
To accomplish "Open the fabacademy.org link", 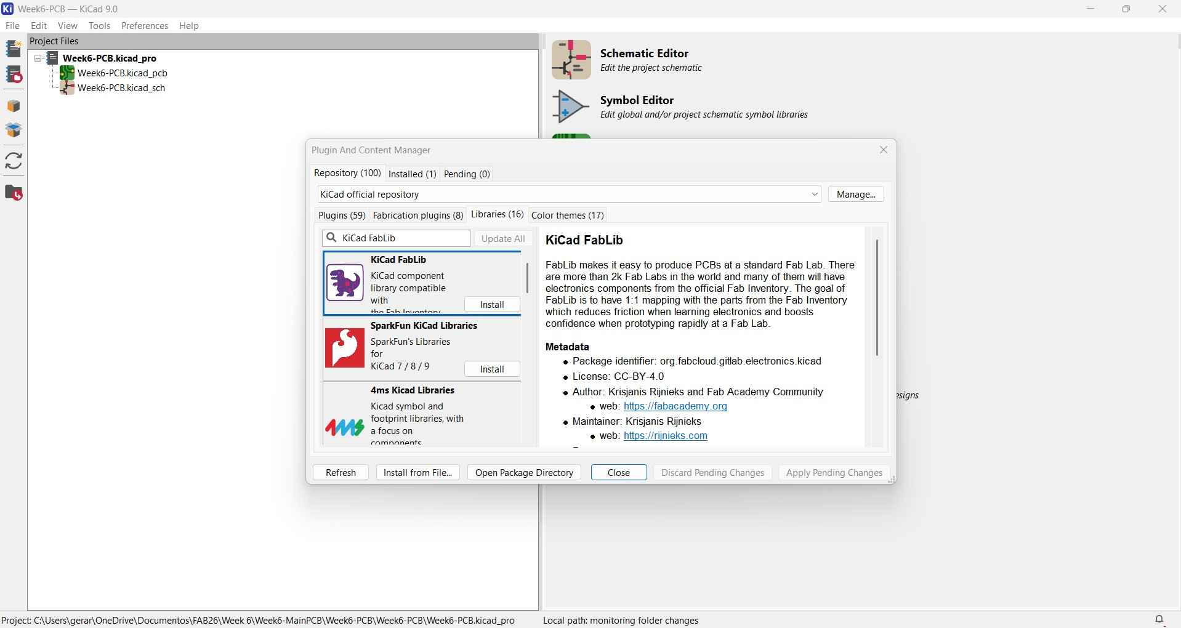I will tap(675, 406).
